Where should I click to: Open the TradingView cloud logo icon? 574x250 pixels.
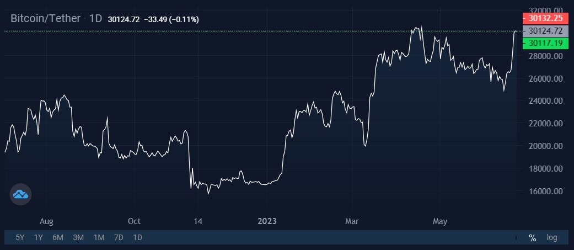pos(20,194)
